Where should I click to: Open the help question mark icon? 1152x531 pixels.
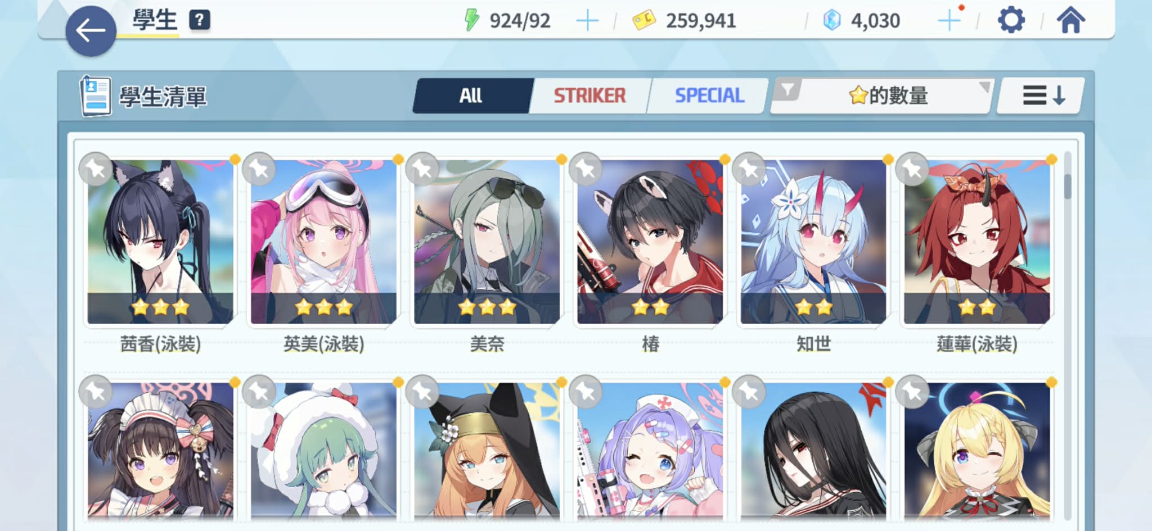[199, 20]
